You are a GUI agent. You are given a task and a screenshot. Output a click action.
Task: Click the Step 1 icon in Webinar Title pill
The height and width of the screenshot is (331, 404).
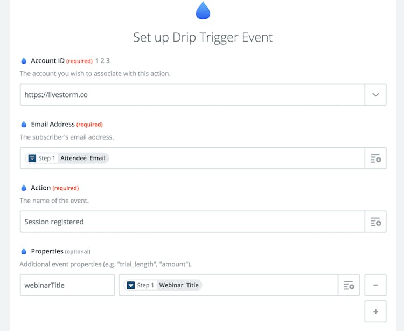(131, 285)
